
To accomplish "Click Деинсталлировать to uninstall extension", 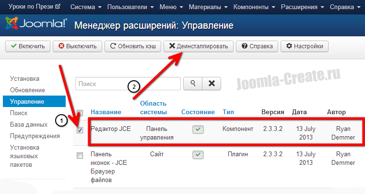I will (199, 46).
